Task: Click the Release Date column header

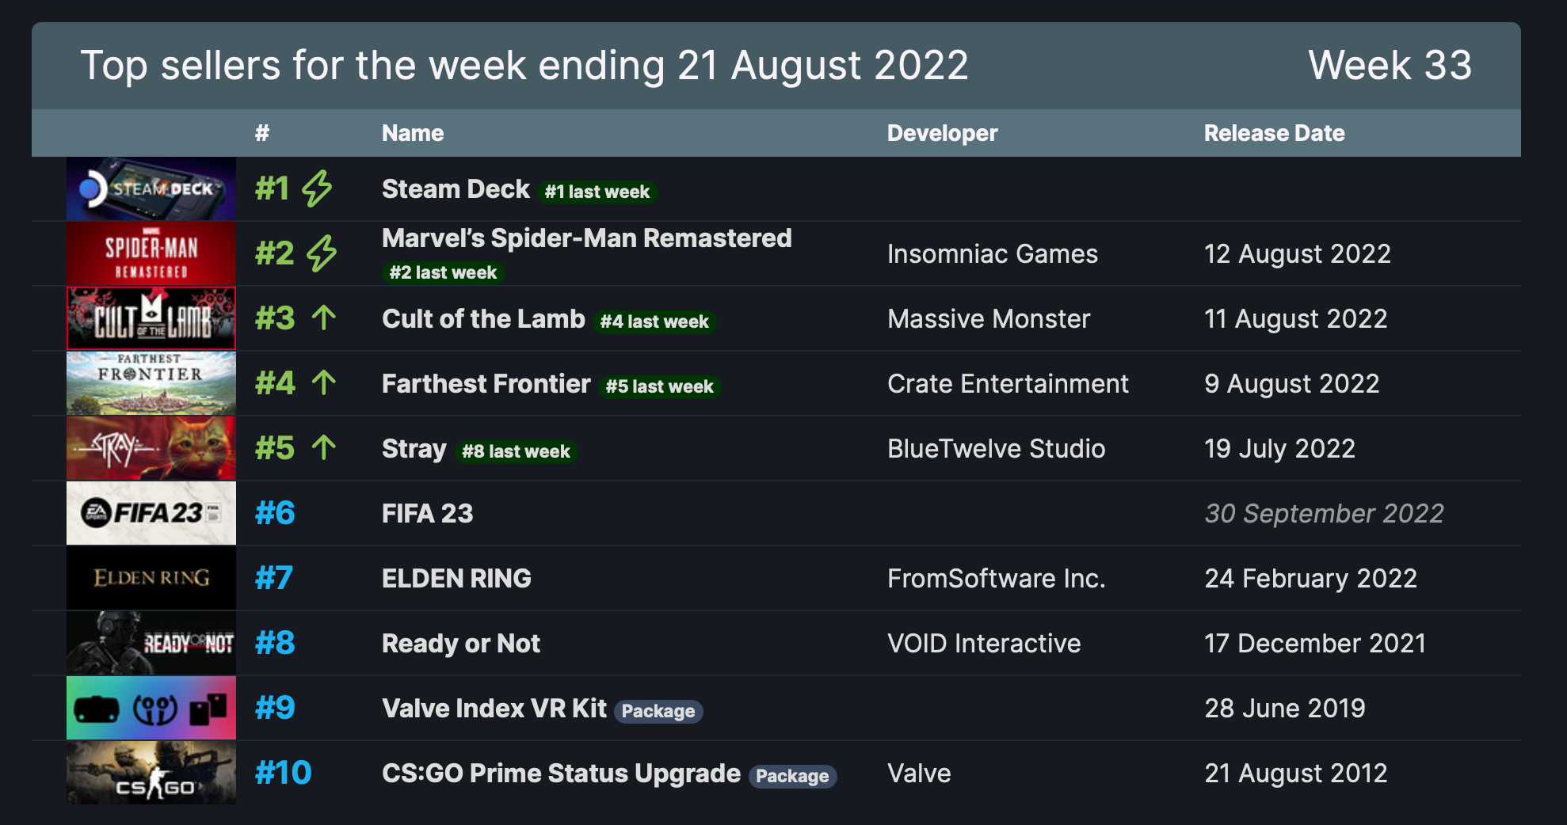Action: click(1274, 133)
